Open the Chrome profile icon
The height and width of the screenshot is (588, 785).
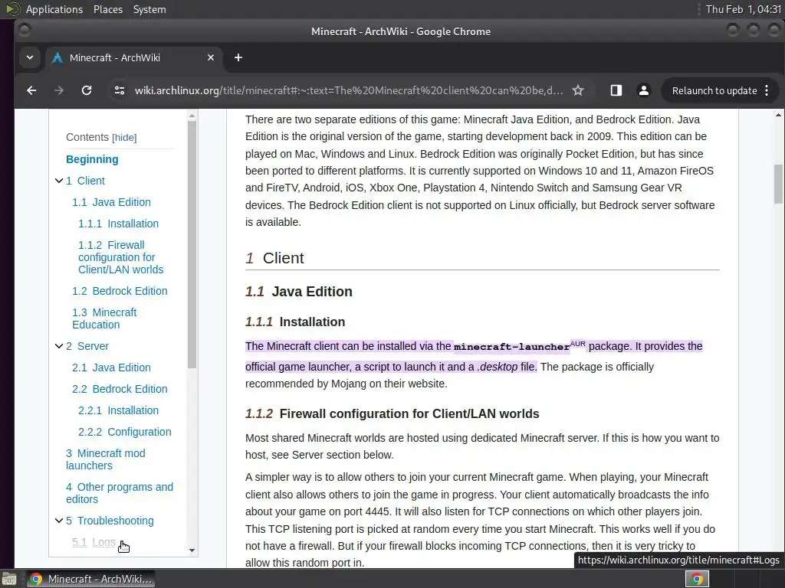click(644, 90)
